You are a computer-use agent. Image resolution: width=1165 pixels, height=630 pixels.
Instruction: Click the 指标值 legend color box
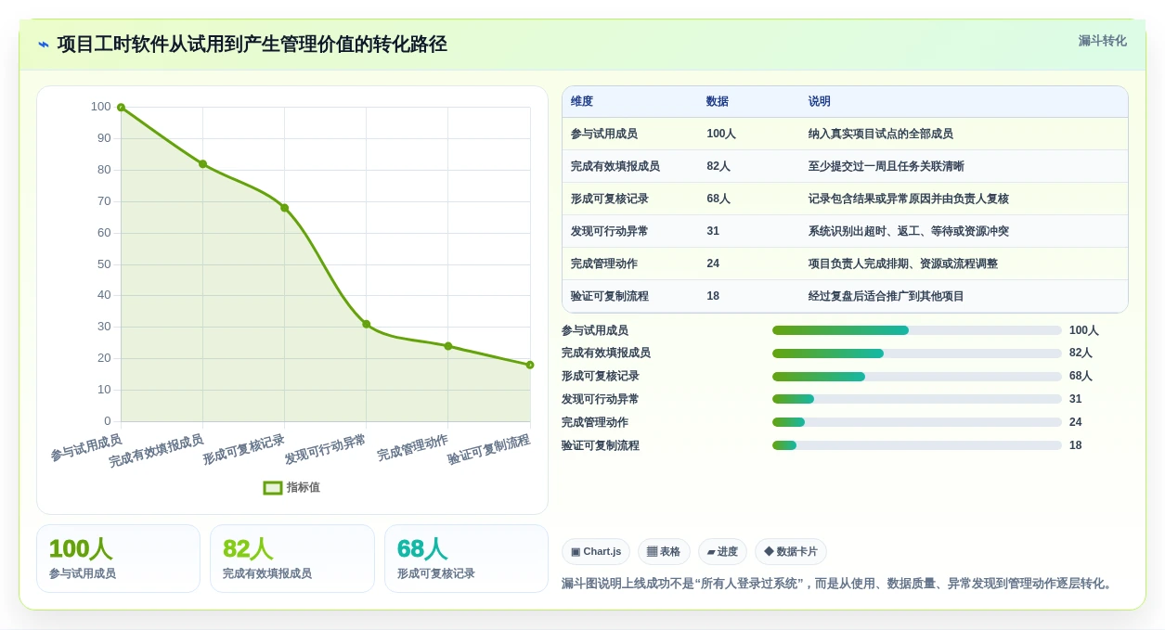(x=273, y=487)
